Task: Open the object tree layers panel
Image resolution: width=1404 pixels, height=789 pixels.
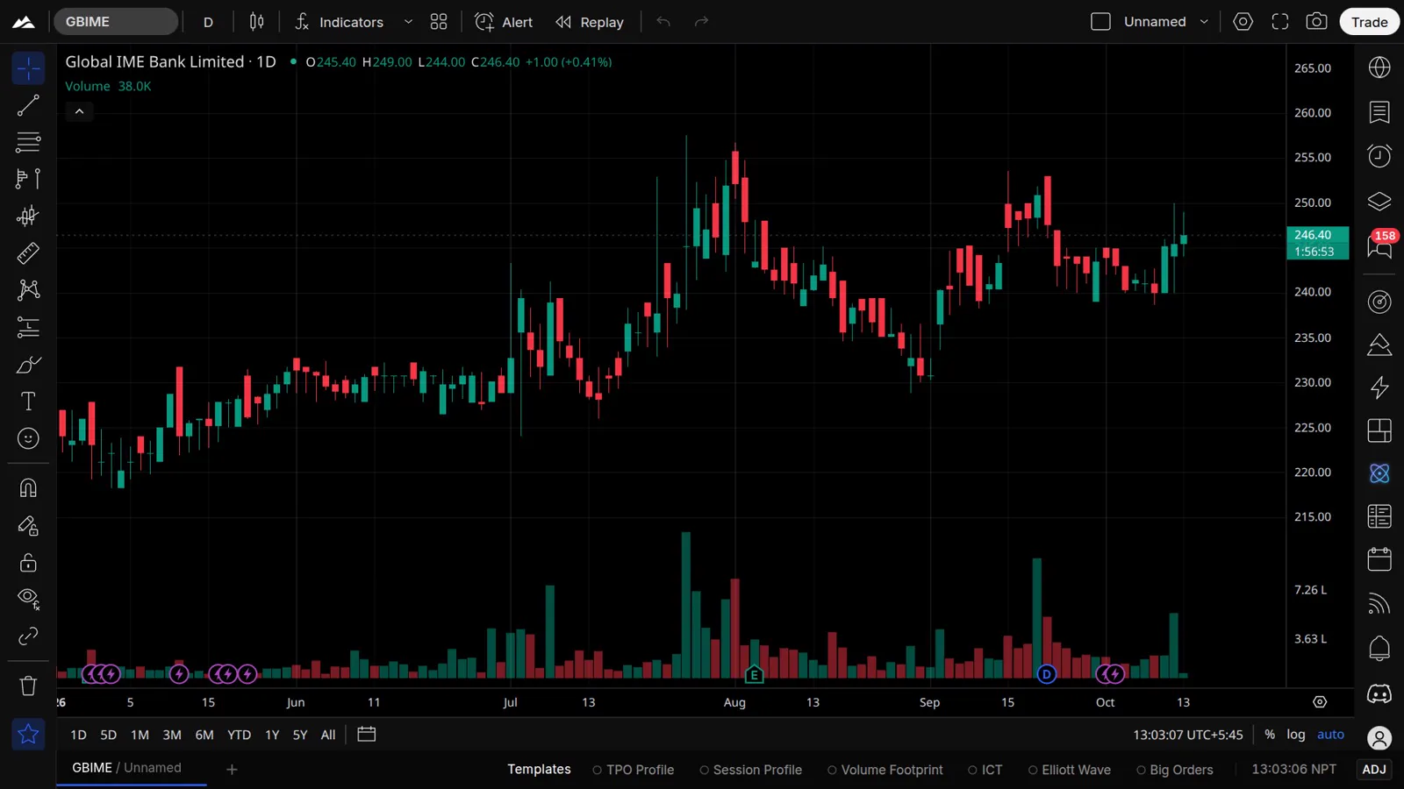Action: pos(1379,202)
